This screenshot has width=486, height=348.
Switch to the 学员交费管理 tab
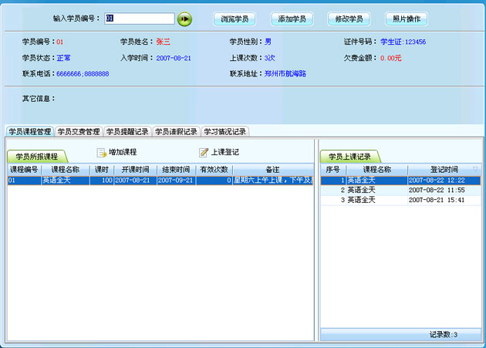79,132
